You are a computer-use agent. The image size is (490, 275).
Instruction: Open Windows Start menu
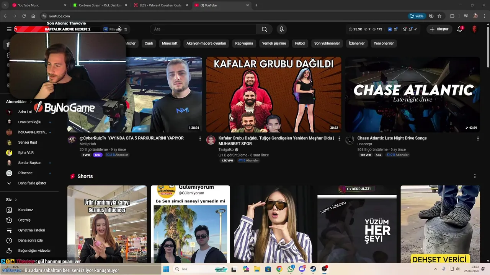click(166, 269)
